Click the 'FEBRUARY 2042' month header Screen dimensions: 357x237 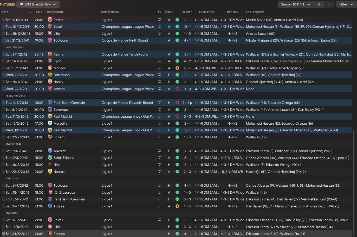[x=15, y=96]
